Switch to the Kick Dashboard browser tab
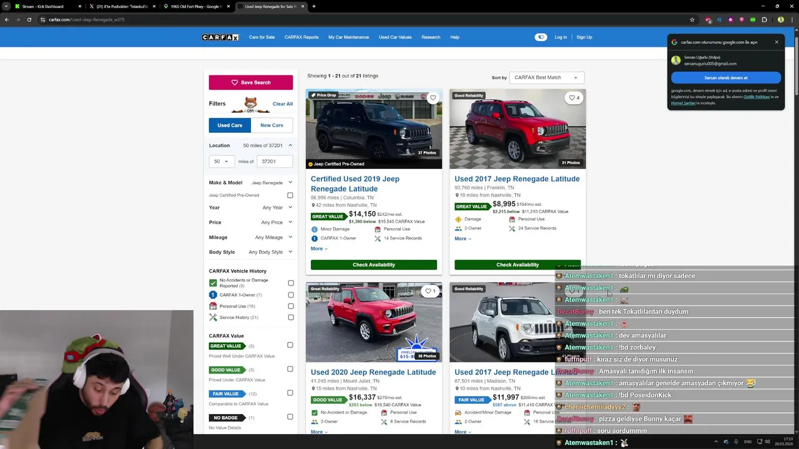 click(x=47, y=6)
